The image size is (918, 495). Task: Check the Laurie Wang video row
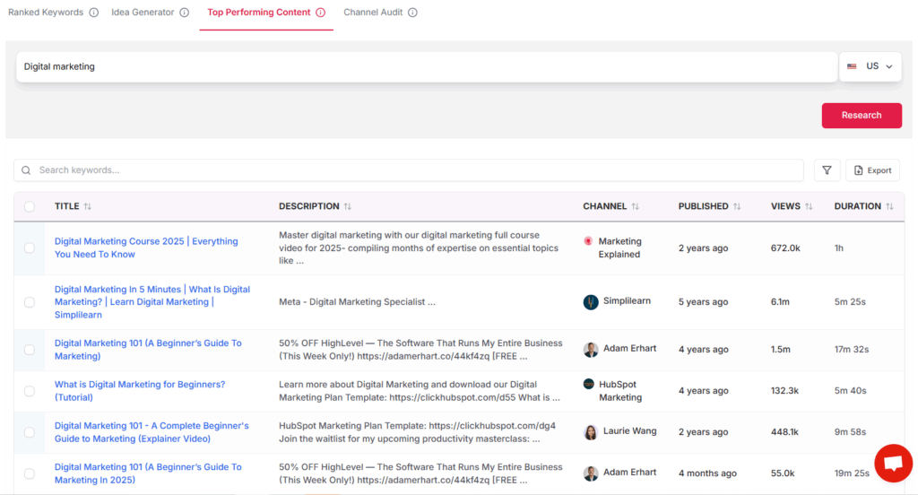[30, 432]
